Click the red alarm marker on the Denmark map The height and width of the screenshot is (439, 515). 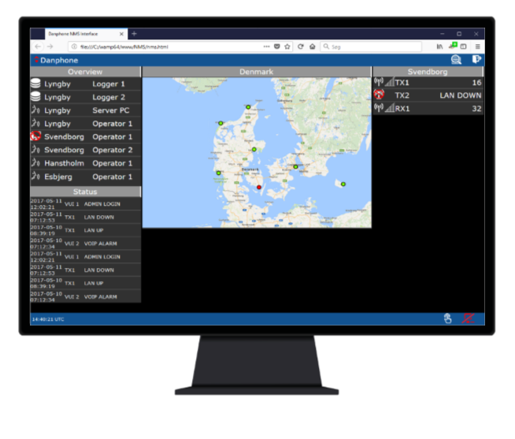click(258, 188)
